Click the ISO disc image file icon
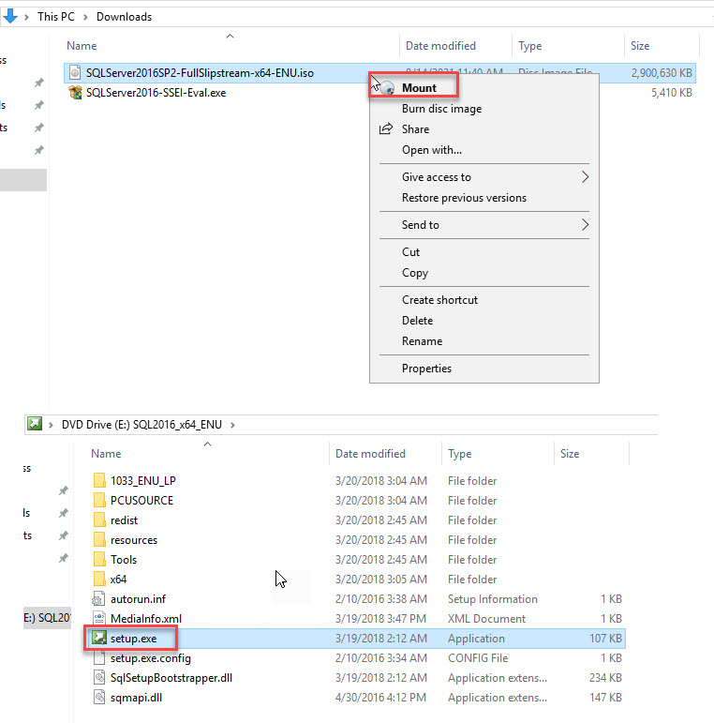This screenshot has width=714, height=723. pyautogui.click(x=75, y=73)
